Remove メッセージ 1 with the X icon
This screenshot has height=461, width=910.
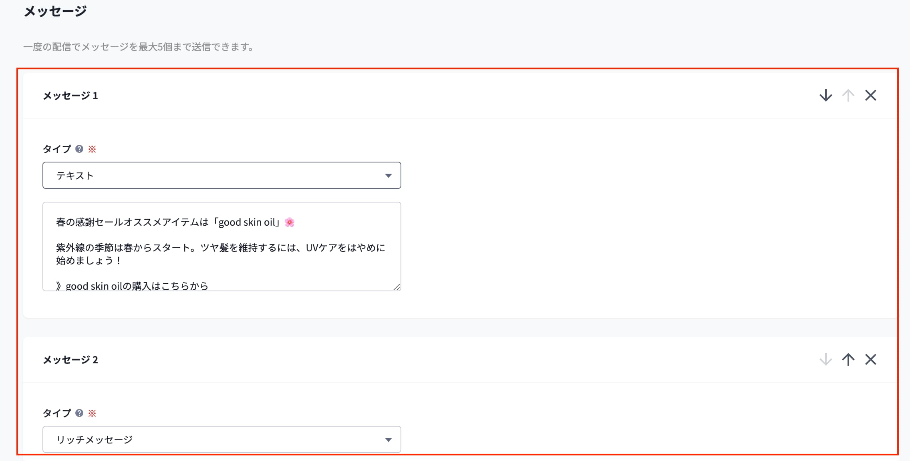coord(870,95)
